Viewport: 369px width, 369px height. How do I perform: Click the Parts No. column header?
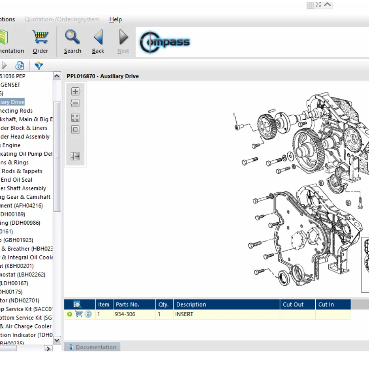pyautogui.click(x=128, y=304)
